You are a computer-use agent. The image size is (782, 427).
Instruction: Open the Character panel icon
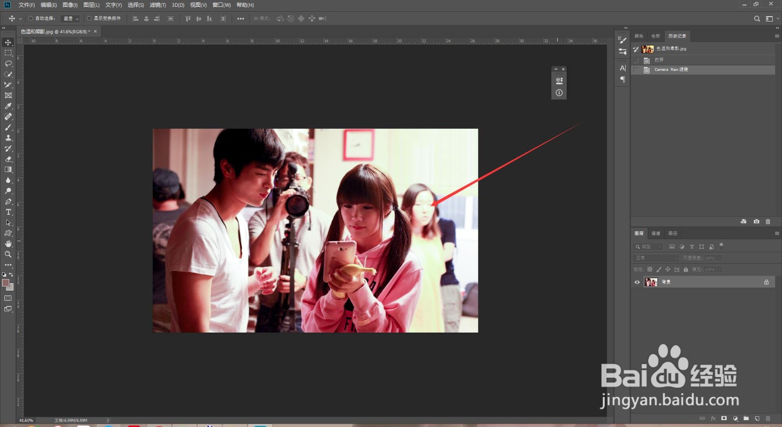coord(623,68)
